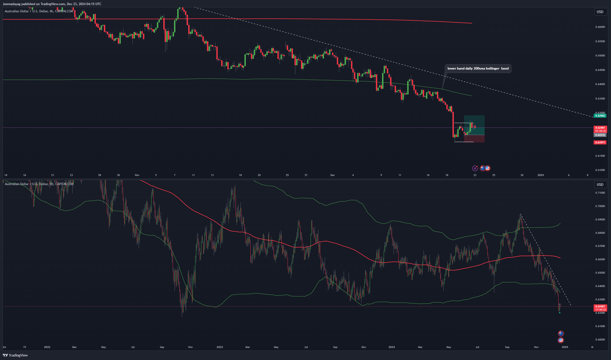Click the 'lower band daily 200sma bollinger band' callout
This screenshot has width=611, height=360.
pos(478,68)
